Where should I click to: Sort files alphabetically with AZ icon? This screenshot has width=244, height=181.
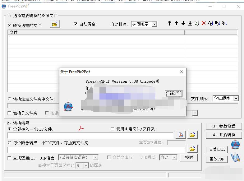coord(210,23)
